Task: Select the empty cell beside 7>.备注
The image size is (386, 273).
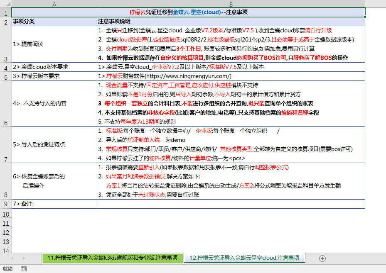Action: pyautogui.click(x=231, y=204)
